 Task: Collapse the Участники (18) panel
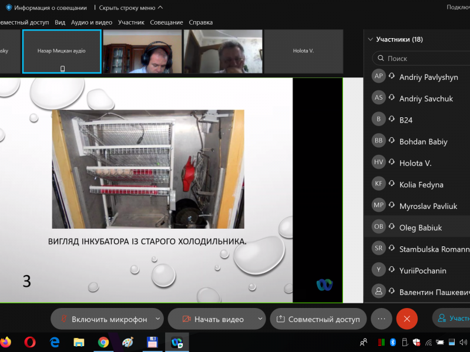(370, 39)
